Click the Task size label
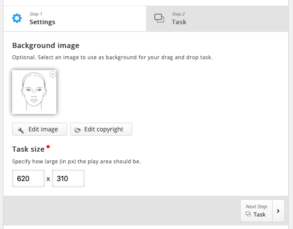 (x=29, y=149)
